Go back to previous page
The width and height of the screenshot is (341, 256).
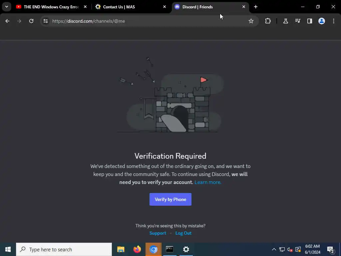[x=7, y=21]
